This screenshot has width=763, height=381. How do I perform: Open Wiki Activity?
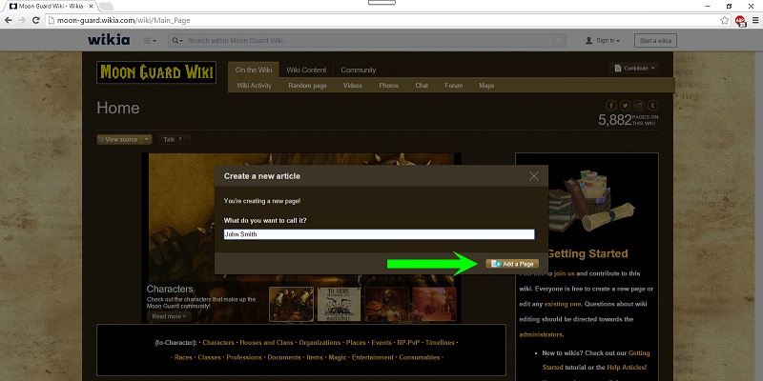coord(254,86)
